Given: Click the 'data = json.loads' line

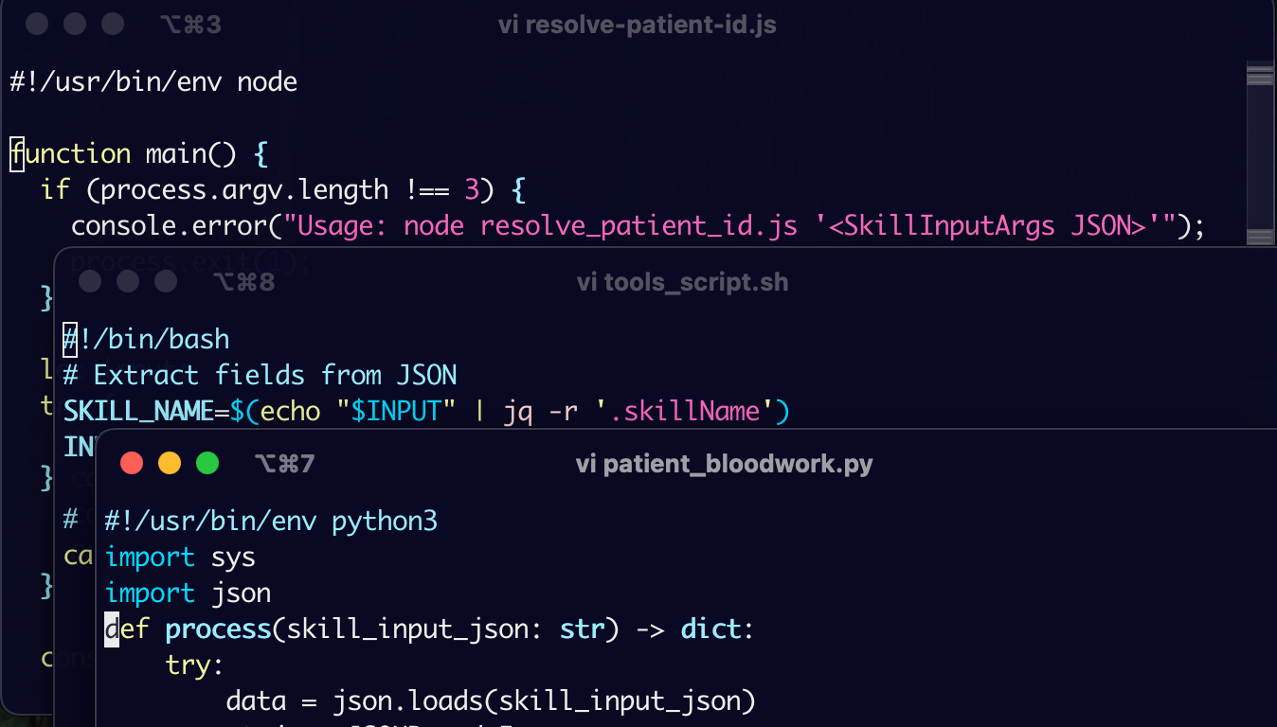Looking at the screenshot, I should pyautogui.click(x=491, y=701).
